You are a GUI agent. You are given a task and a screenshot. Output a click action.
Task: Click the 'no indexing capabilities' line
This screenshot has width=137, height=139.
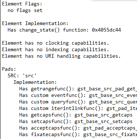coord(56,50)
